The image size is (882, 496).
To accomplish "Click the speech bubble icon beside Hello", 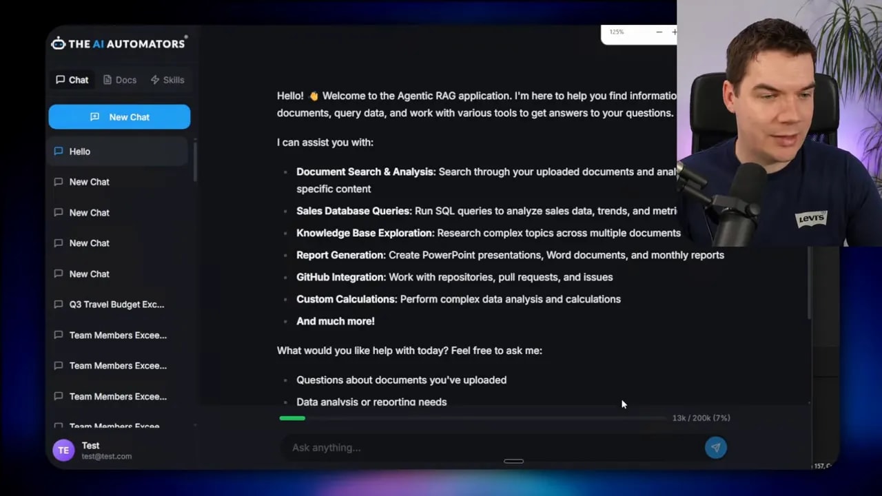I will 59,151.
